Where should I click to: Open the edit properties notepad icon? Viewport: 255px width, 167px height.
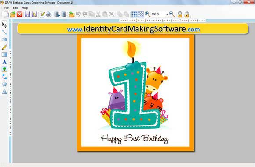pos(42,15)
